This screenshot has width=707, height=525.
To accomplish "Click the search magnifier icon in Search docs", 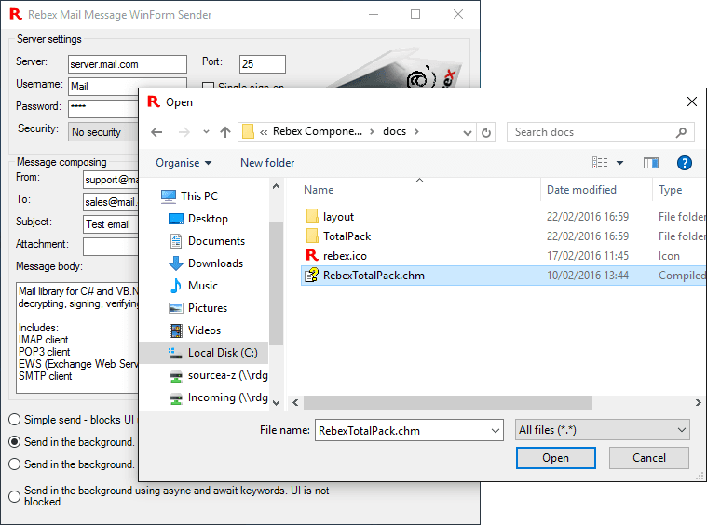I will tap(681, 132).
